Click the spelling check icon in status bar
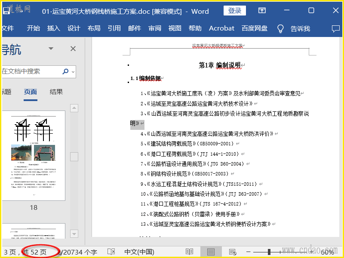Viewport: 344px width, 258px height. coord(111,252)
